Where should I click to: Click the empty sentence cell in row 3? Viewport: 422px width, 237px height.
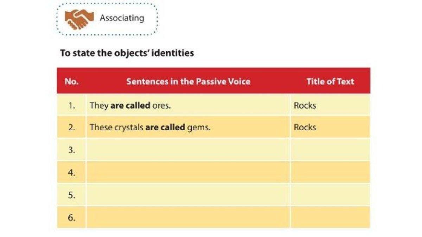(188, 150)
